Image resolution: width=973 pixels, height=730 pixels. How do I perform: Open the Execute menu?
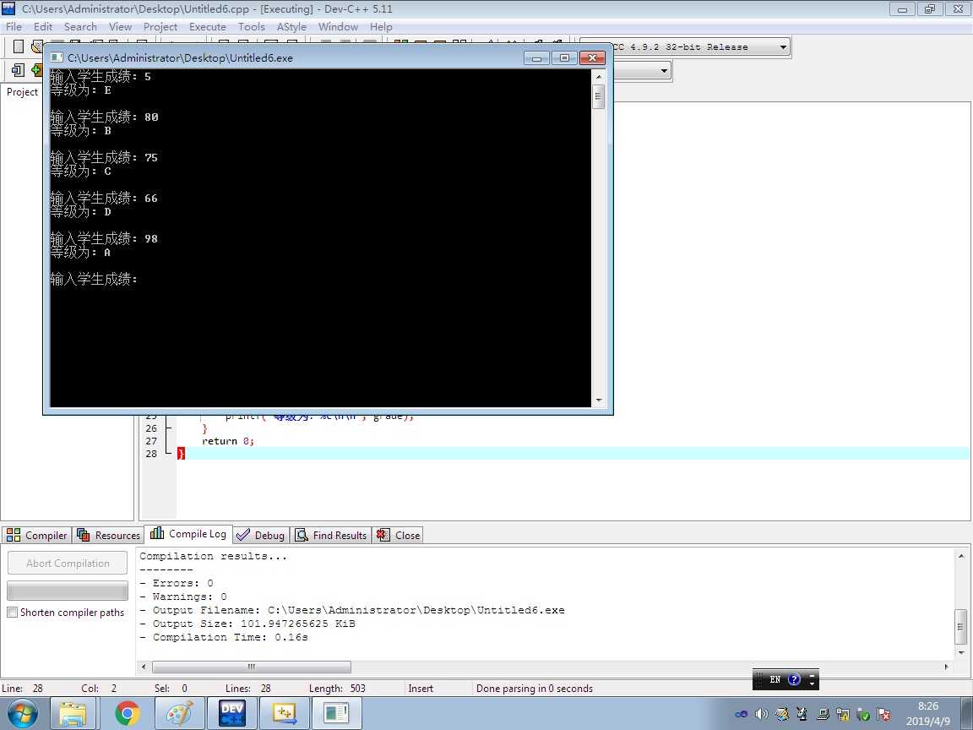(x=207, y=27)
